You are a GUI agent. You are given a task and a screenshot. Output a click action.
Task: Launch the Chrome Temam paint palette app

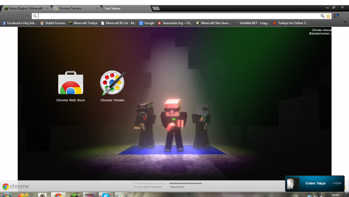coord(112,86)
